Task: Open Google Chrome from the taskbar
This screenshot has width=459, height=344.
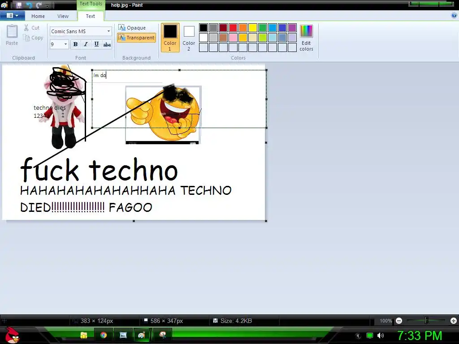Action: [104, 335]
